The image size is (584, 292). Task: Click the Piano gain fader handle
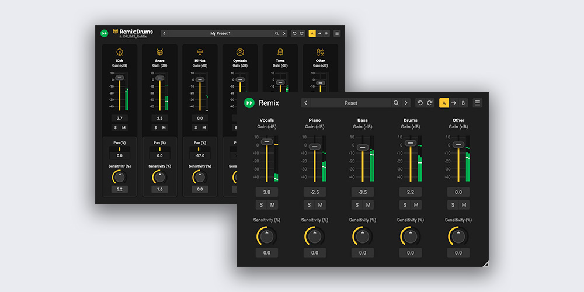coord(315,147)
